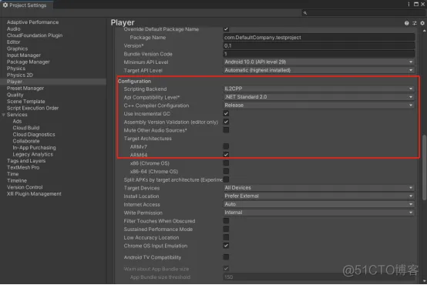427x285 pixels.
Task: Select Input Manager category
Action: pyautogui.click(x=24, y=55)
